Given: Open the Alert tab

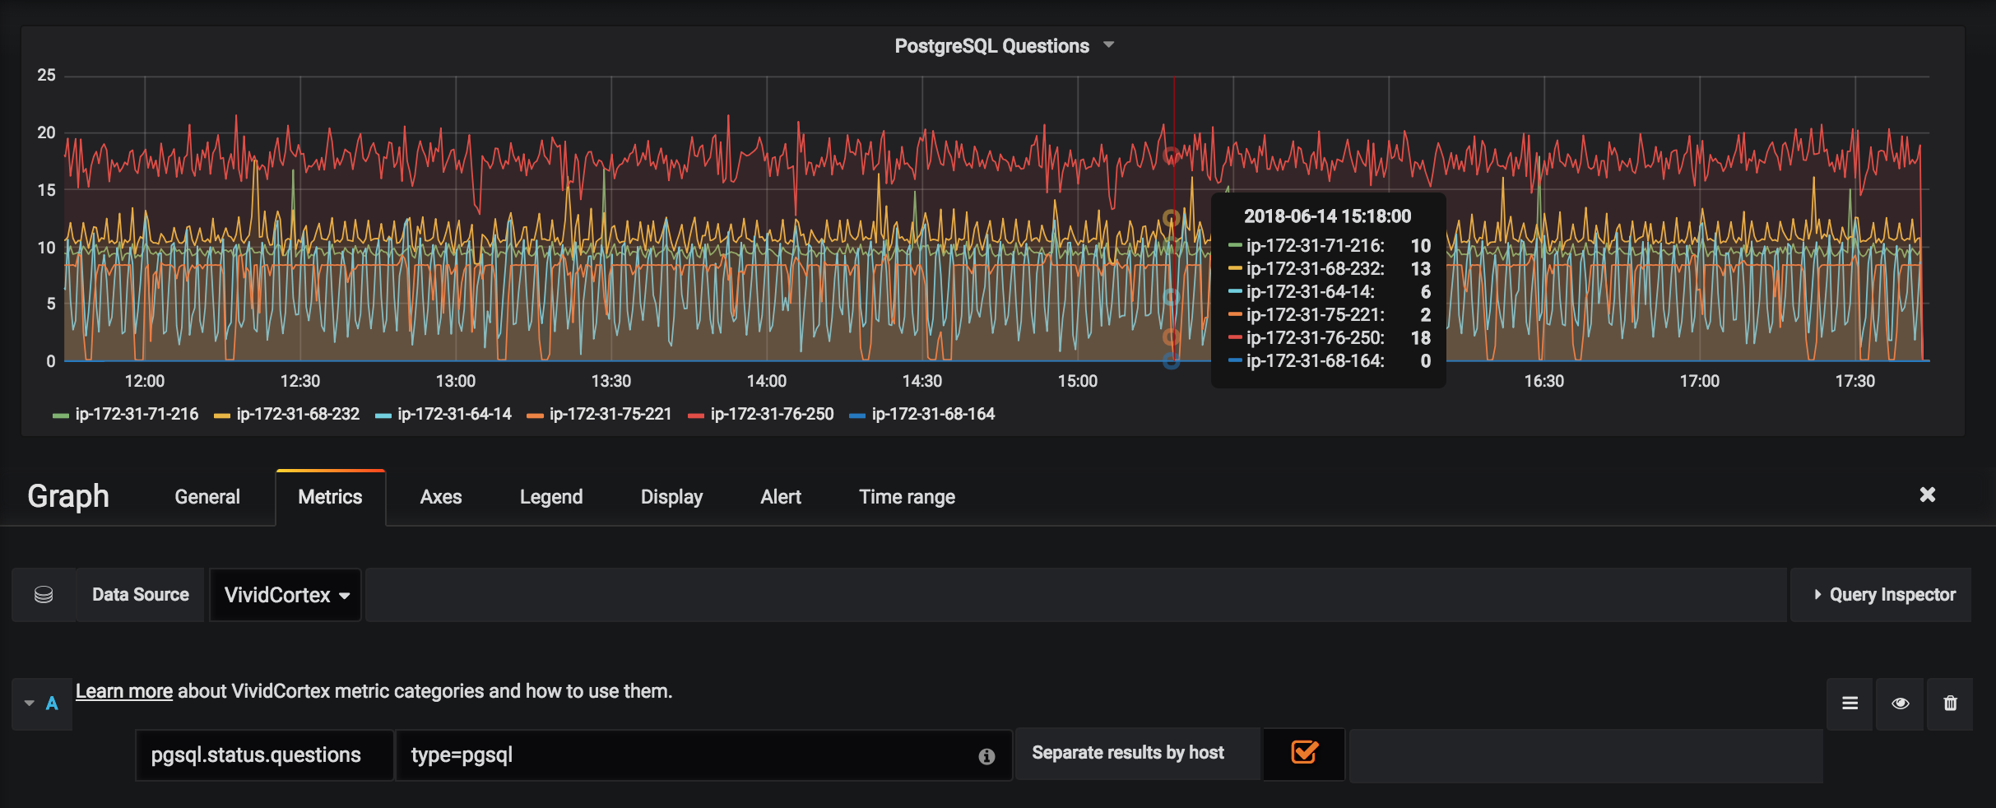Looking at the screenshot, I should click(780, 497).
